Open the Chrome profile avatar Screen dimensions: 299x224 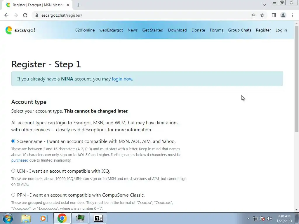coord(283,15)
